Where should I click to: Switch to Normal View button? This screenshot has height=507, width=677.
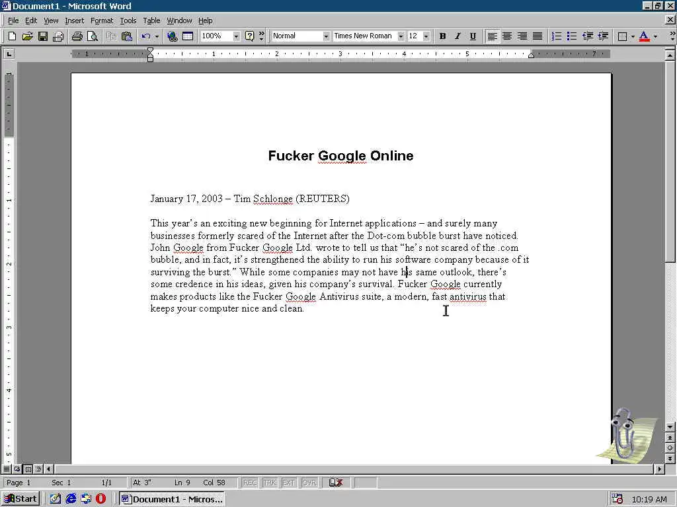coord(7,469)
